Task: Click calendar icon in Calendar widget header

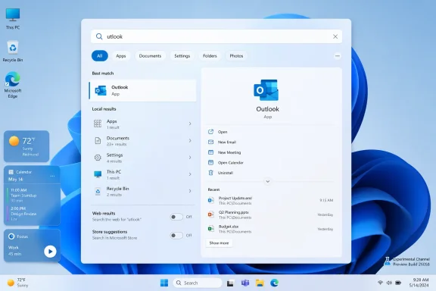Action: (11, 172)
